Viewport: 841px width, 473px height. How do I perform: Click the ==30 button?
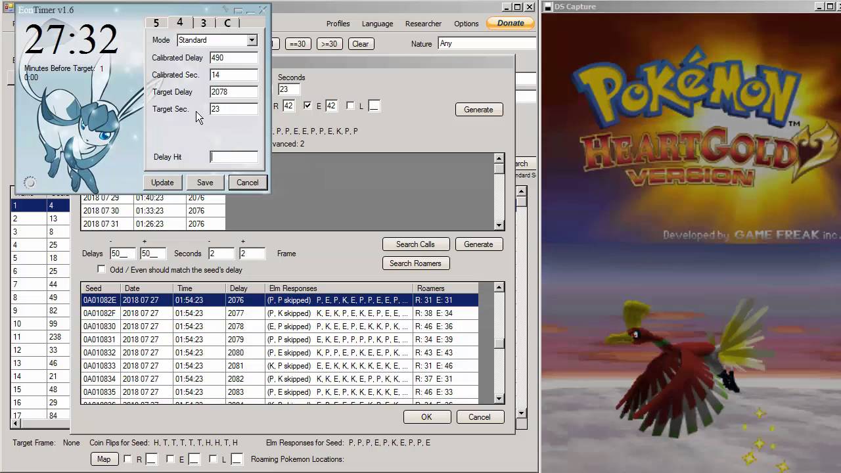[297, 44]
